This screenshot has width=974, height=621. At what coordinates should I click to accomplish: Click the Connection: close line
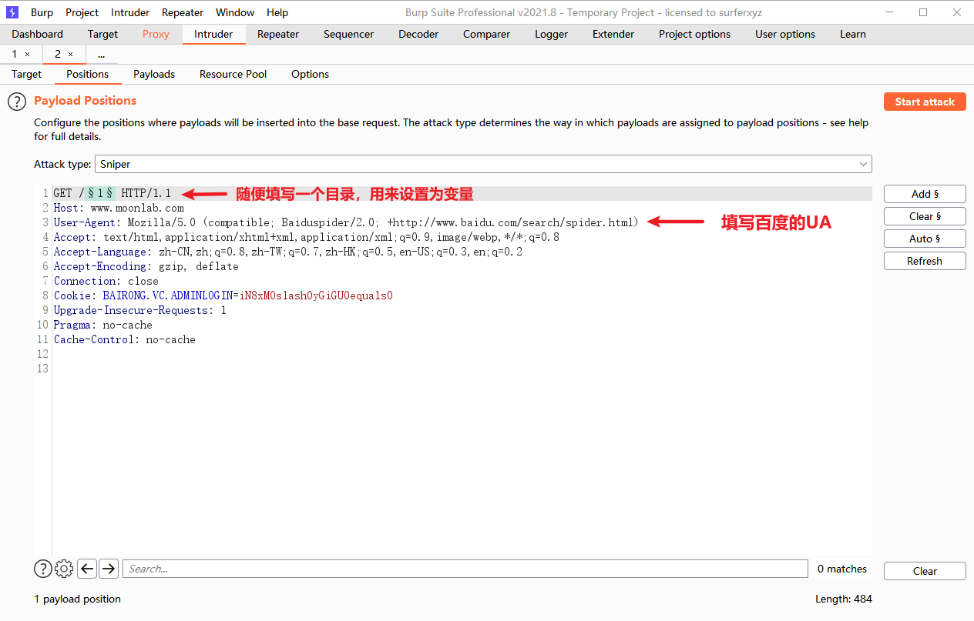pyautogui.click(x=106, y=281)
